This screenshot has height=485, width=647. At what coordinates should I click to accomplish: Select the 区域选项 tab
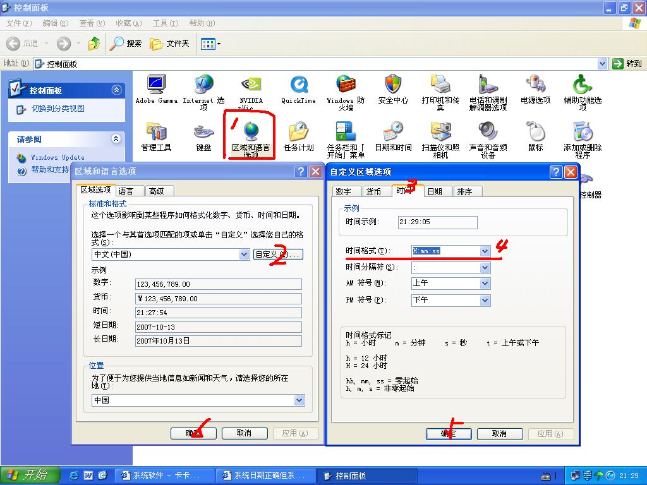point(95,189)
